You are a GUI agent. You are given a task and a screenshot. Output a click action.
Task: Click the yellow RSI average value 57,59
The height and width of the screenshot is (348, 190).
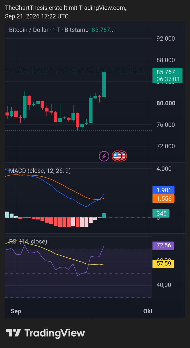[x=163, y=264]
